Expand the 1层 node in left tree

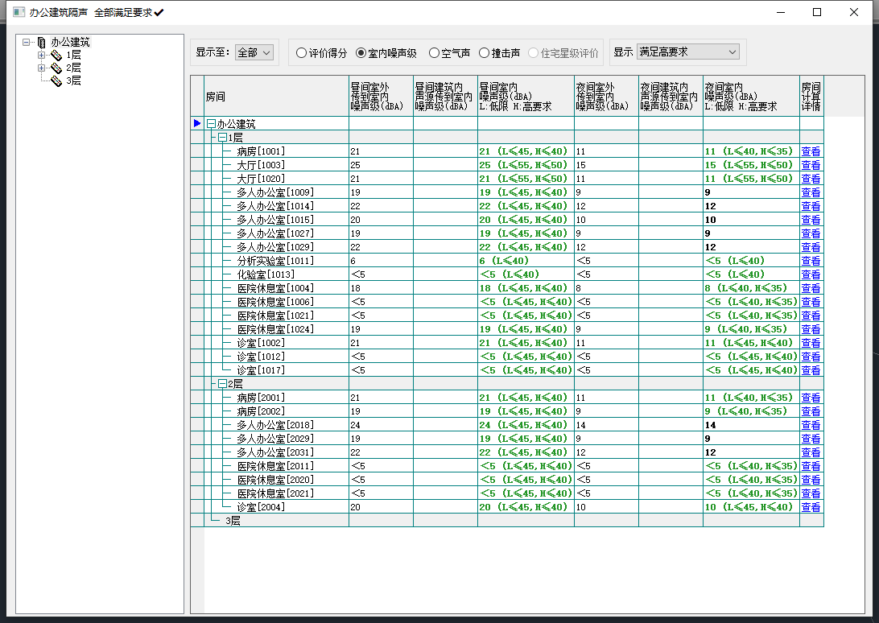click(x=42, y=56)
